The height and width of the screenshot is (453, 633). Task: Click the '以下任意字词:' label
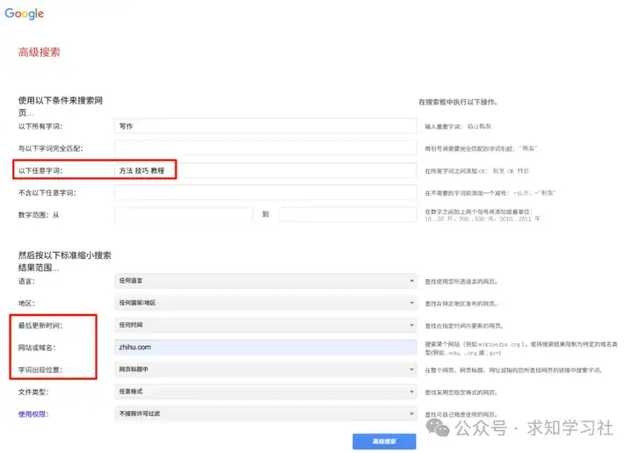40,171
